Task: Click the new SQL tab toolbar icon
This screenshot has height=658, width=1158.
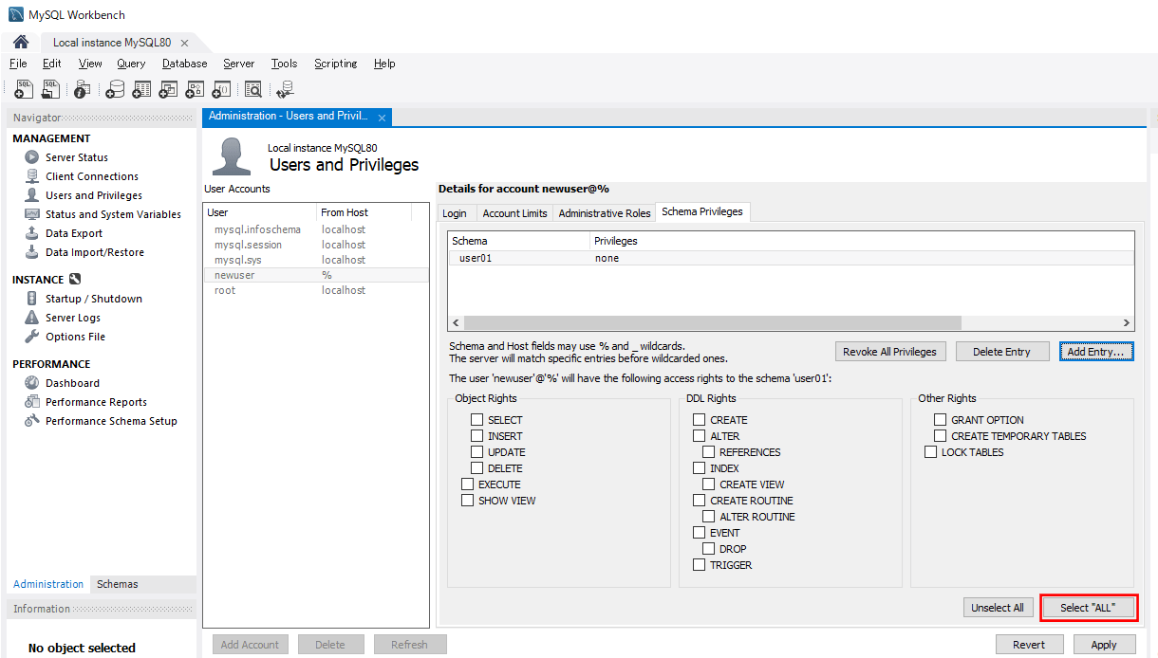Action: (25, 89)
